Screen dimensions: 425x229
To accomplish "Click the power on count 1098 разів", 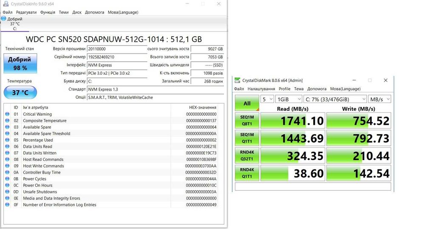I will [207, 73].
